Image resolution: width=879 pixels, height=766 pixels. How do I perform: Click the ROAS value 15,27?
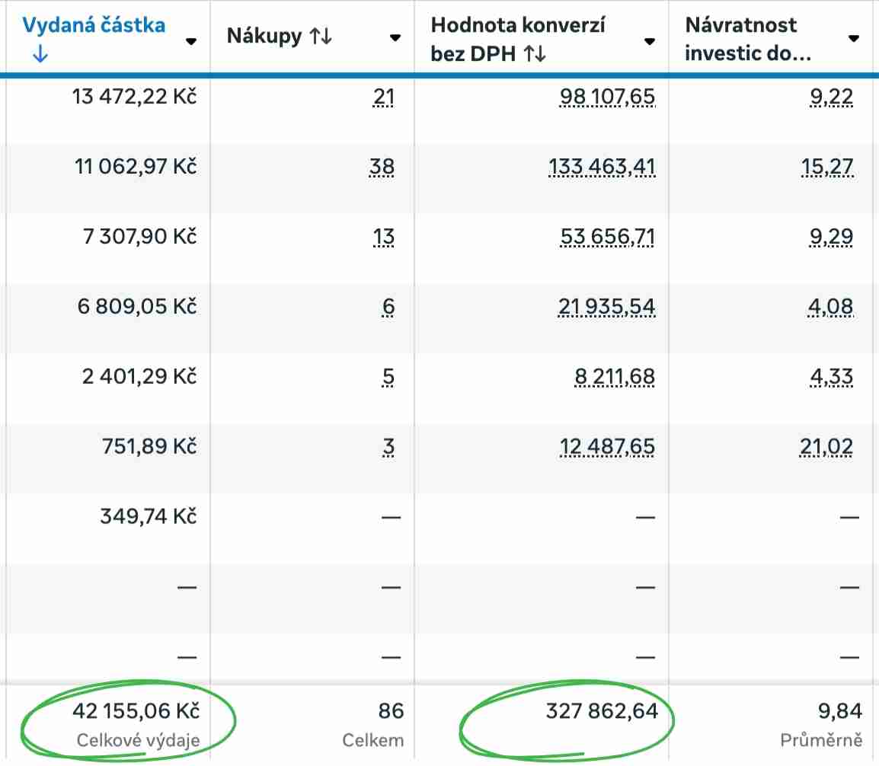coord(827,167)
